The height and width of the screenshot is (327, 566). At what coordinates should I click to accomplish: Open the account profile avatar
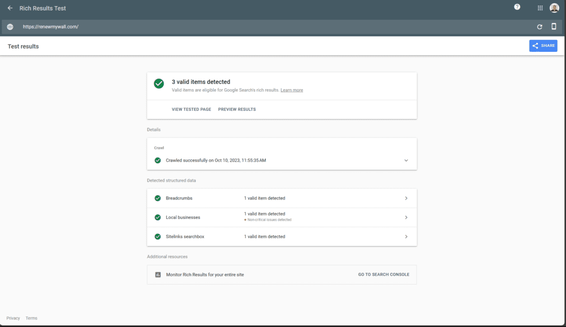coord(554,8)
